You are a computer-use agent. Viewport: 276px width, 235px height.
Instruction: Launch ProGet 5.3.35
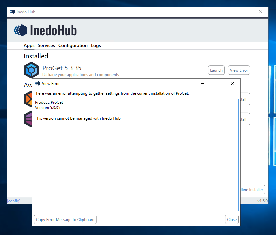(216, 70)
